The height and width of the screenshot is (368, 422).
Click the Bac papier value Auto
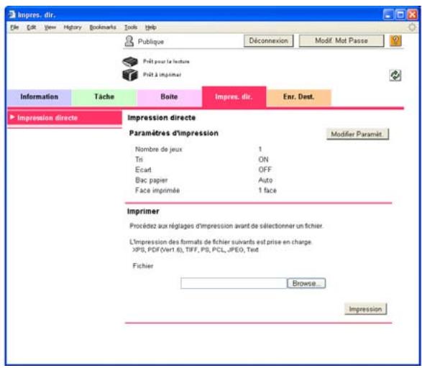265,180
